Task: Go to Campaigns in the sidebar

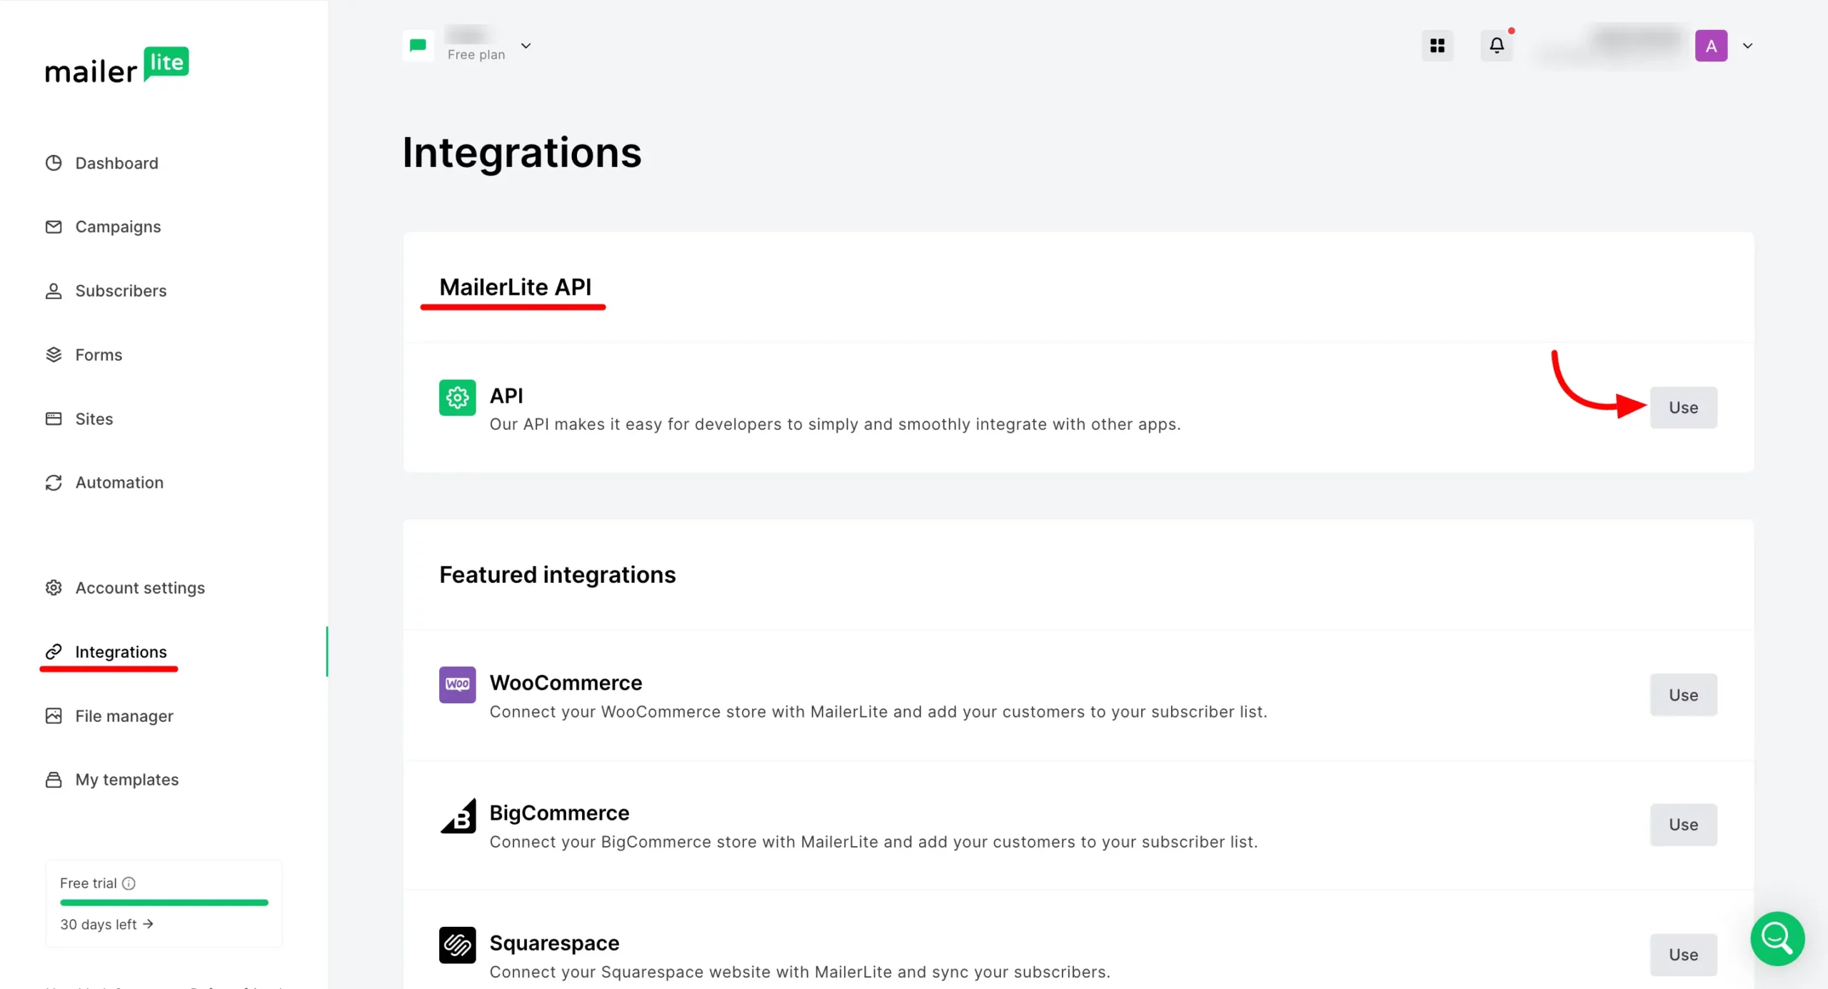Action: 118,226
